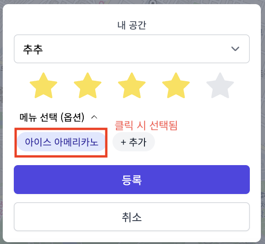Choose the fourth yellow star
Viewport: 265px width, 244px height.
(x=176, y=86)
